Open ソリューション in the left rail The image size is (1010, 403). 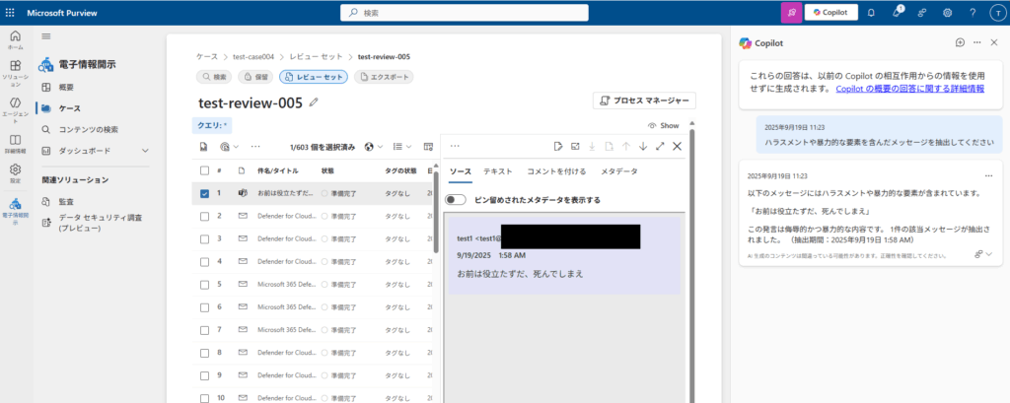[x=15, y=70]
